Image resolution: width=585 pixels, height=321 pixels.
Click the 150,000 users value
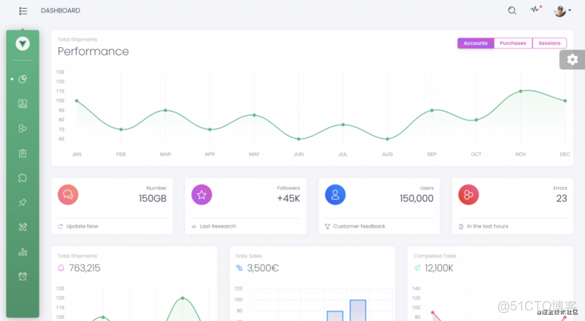pyautogui.click(x=416, y=199)
